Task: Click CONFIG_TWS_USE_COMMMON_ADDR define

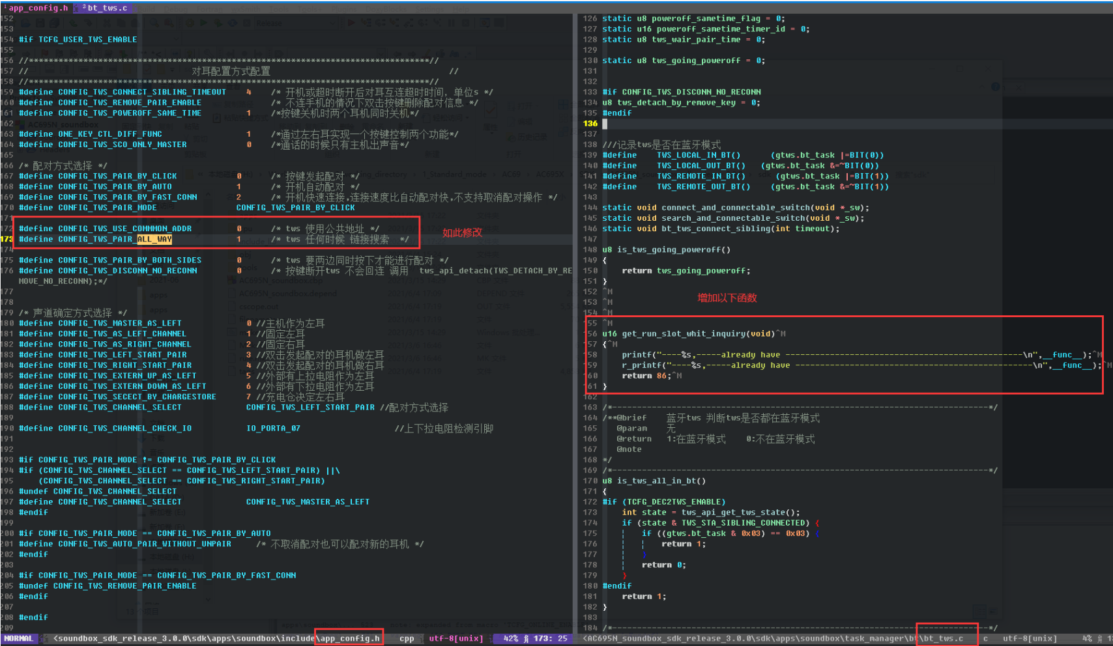Action: coord(124,229)
